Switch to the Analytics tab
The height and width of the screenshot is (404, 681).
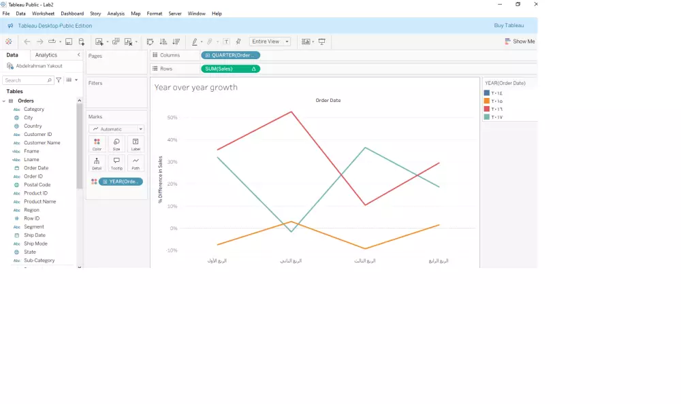(46, 55)
